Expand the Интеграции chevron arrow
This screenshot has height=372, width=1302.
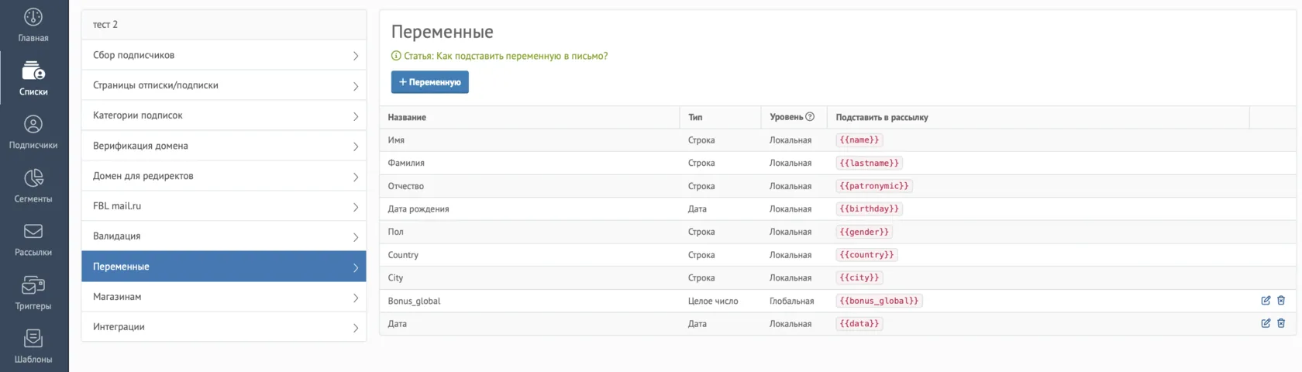tap(356, 328)
